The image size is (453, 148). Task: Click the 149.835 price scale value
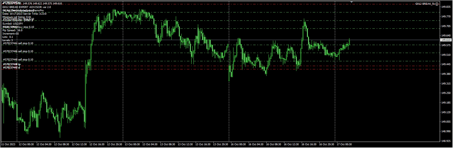(446, 7)
